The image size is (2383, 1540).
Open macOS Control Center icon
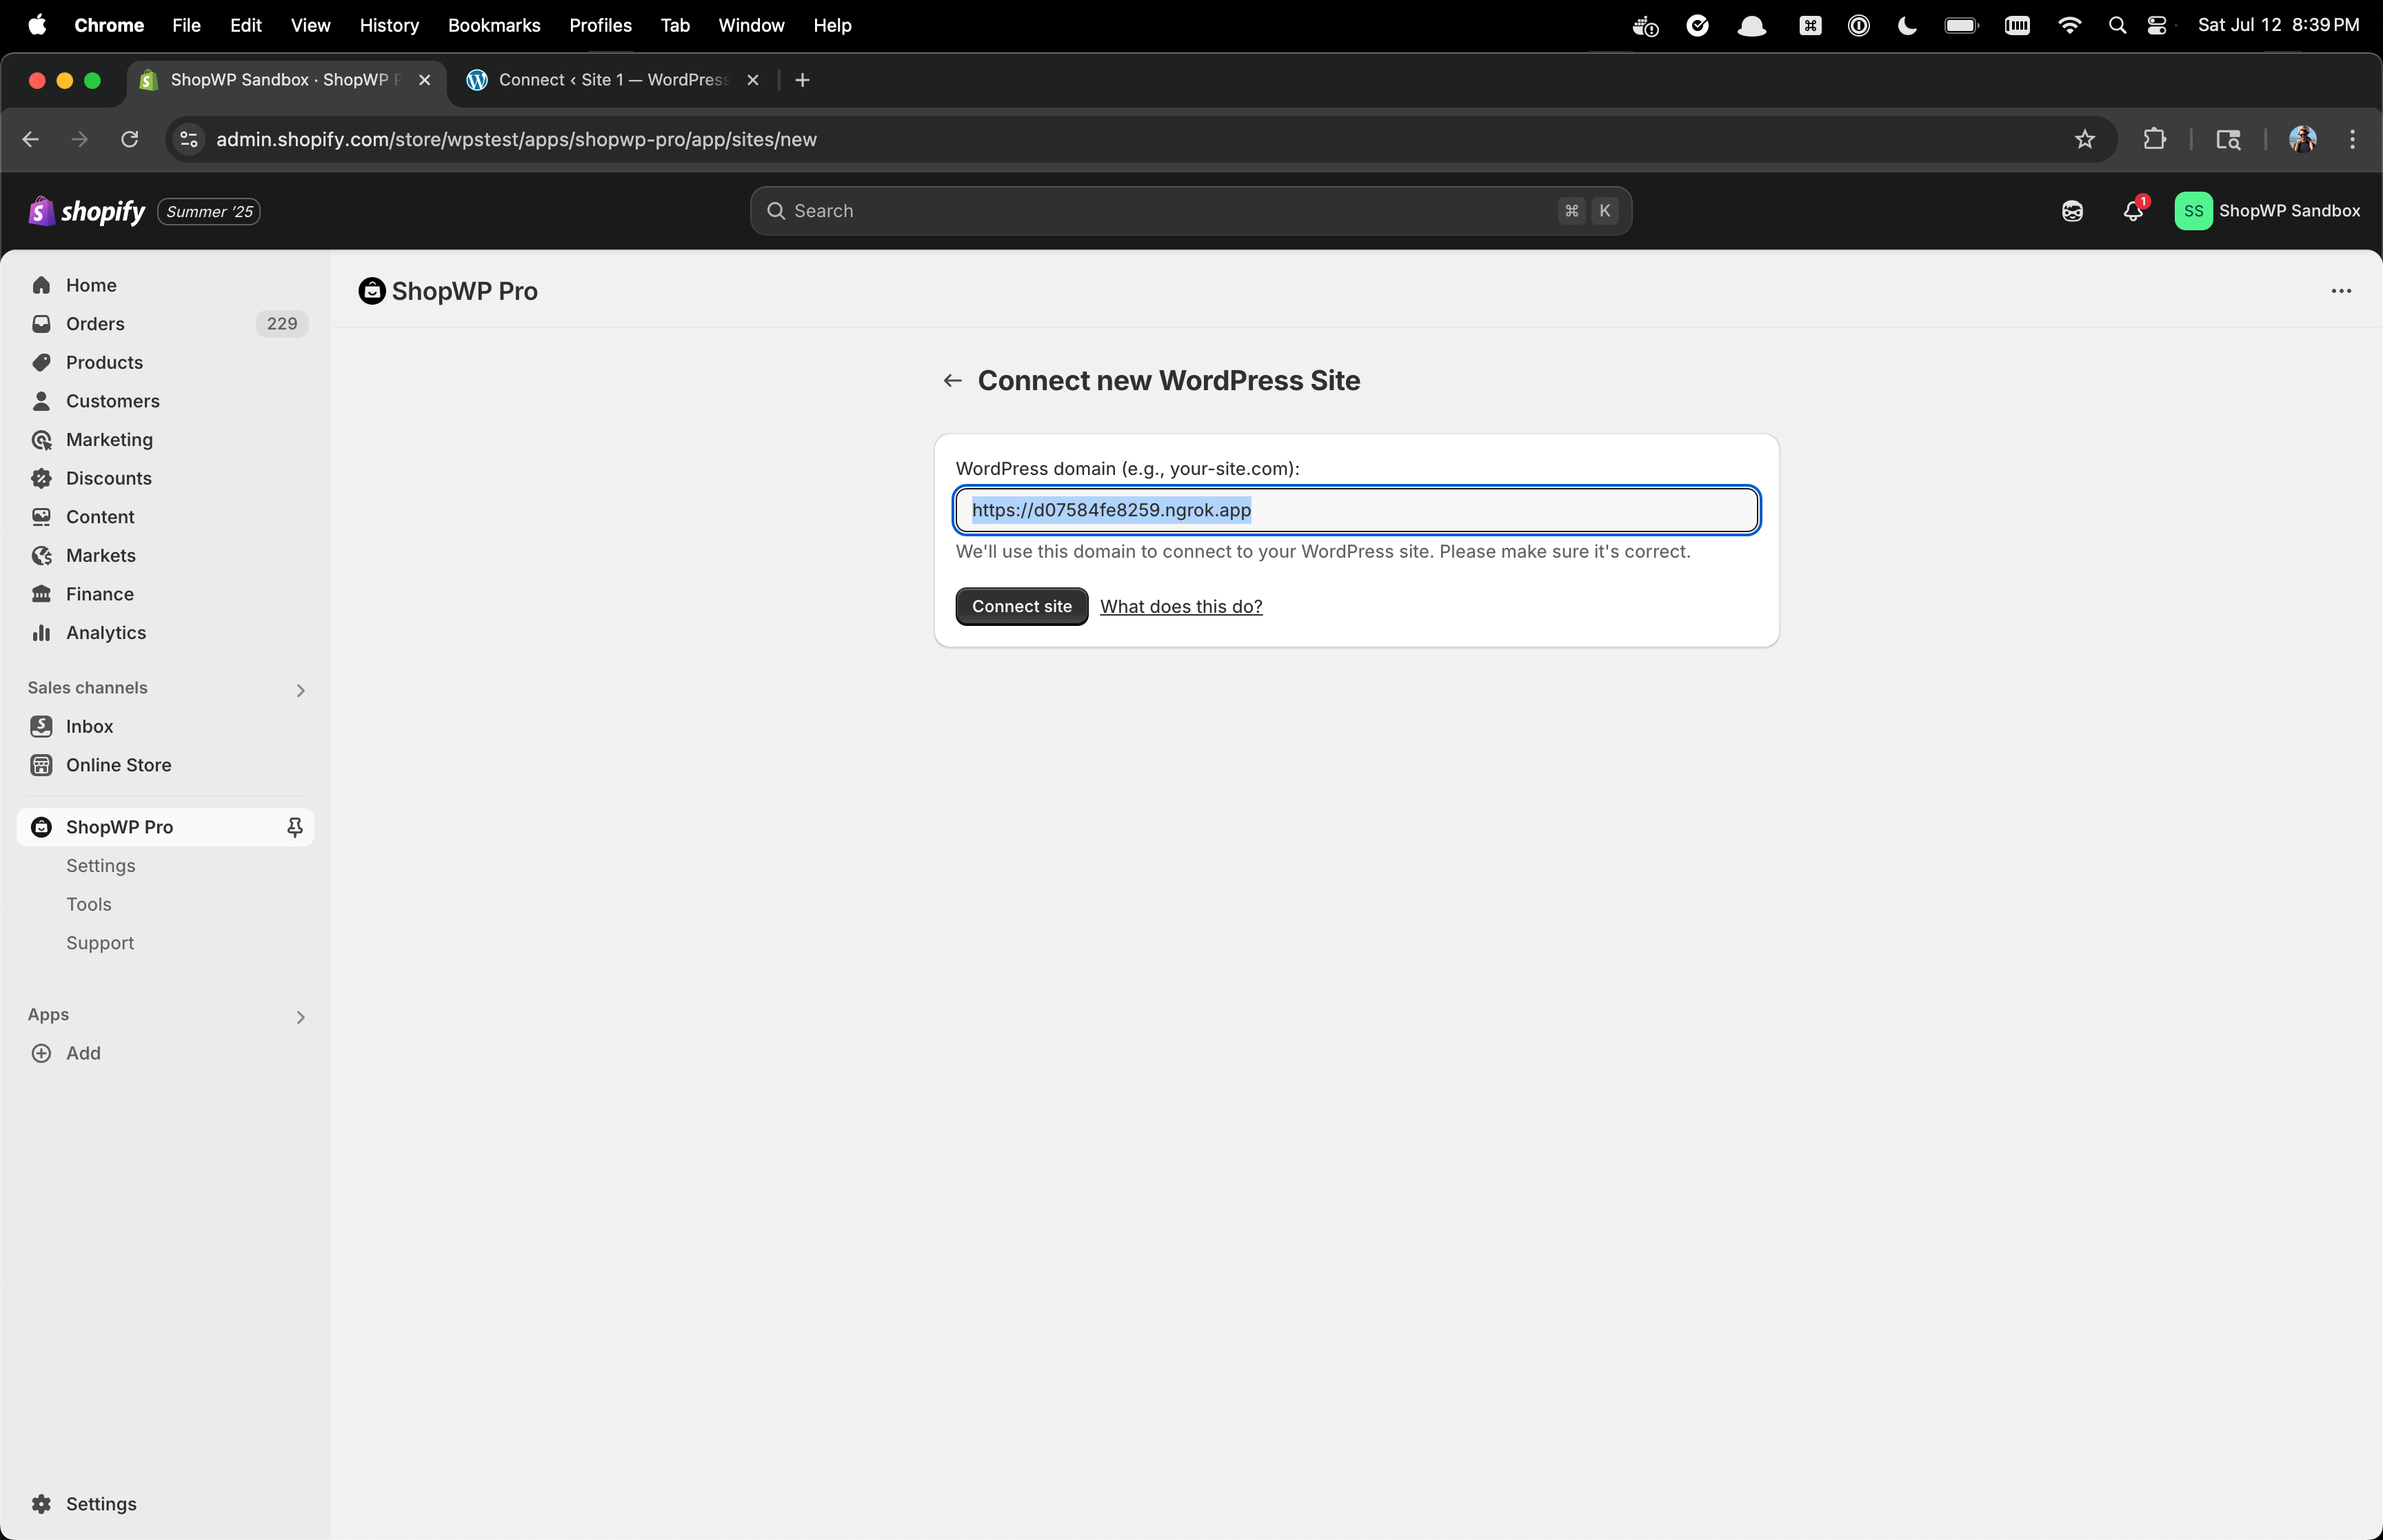[x=2157, y=25]
